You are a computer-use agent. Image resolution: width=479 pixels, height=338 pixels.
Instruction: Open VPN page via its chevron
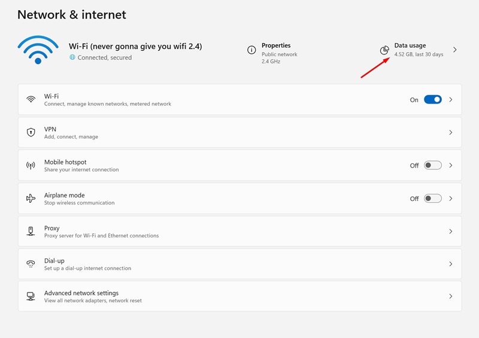pyautogui.click(x=451, y=132)
